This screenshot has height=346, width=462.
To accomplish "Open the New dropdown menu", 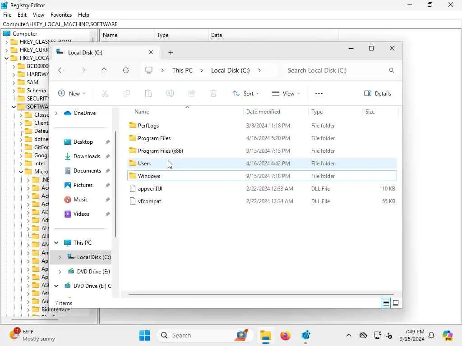I will click(72, 94).
